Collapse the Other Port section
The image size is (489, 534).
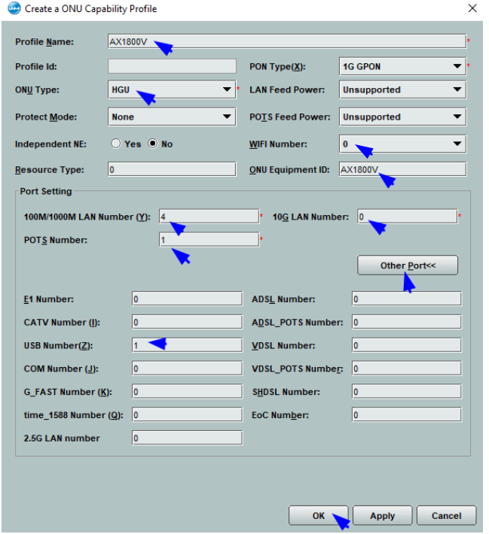click(x=408, y=265)
